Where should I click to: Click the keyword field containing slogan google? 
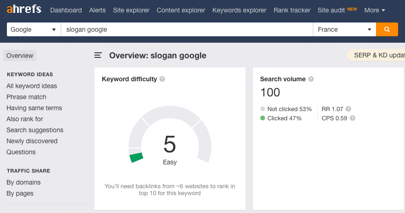(187, 29)
